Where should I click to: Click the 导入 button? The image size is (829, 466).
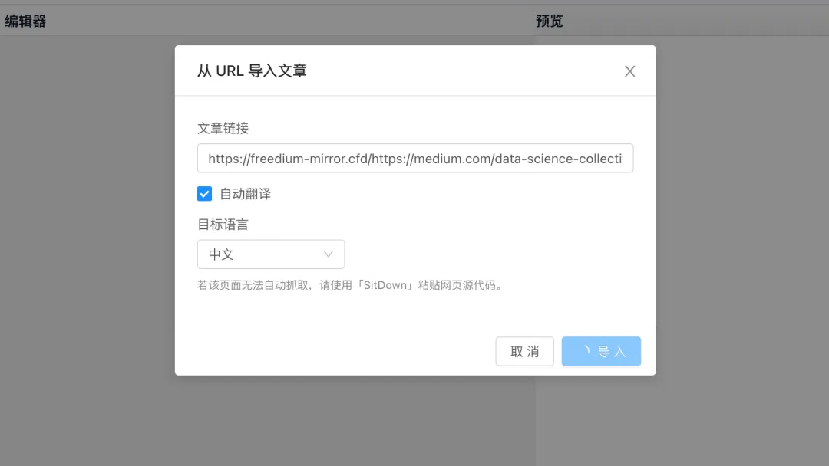601,352
